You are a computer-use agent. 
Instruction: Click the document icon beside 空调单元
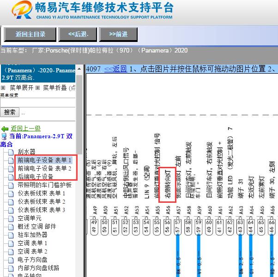click(x=11, y=219)
